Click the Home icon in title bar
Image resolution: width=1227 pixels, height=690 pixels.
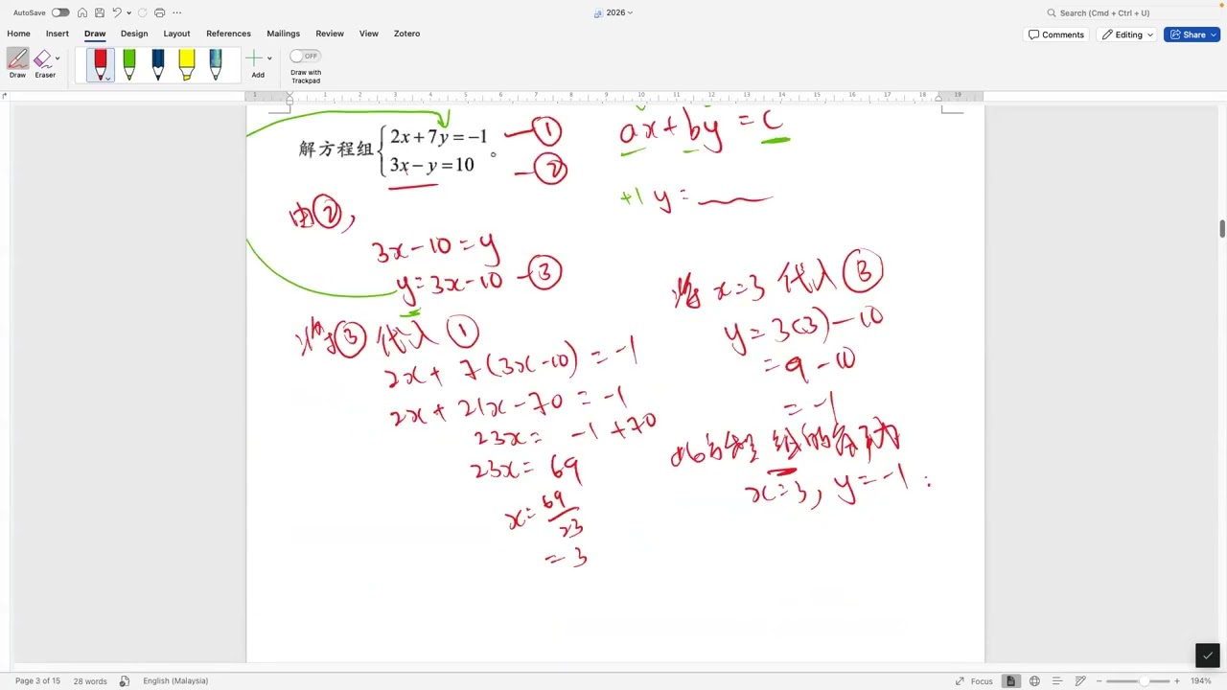[x=82, y=12]
